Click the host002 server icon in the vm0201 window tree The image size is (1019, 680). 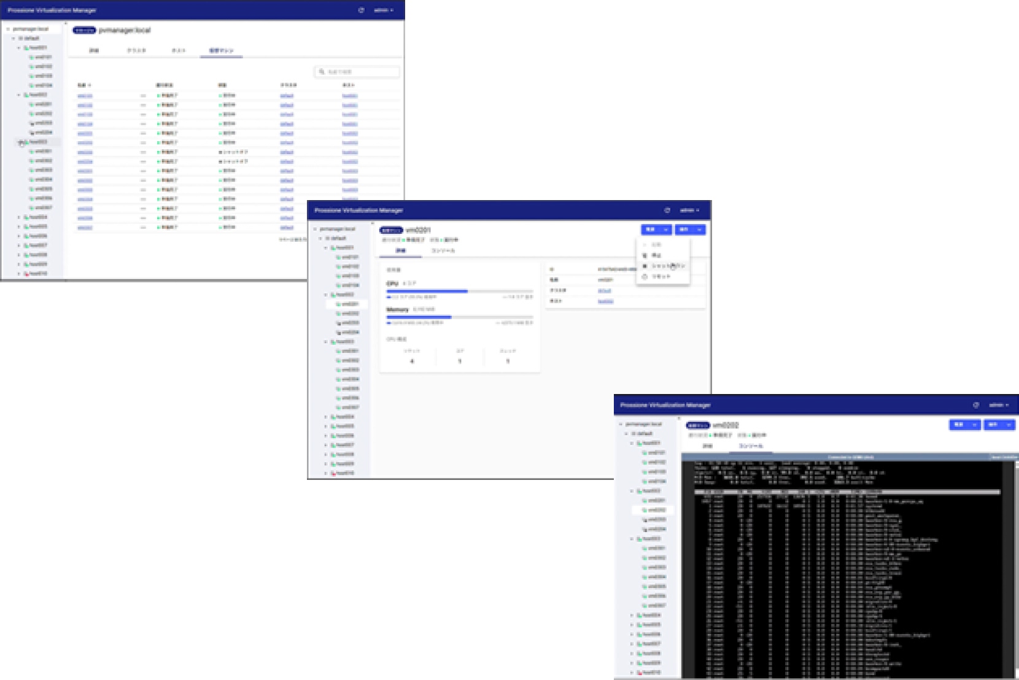coord(333,295)
